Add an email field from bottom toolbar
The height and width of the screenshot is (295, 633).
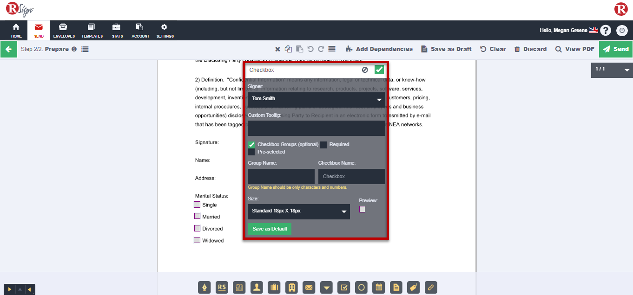(x=309, y=288)
